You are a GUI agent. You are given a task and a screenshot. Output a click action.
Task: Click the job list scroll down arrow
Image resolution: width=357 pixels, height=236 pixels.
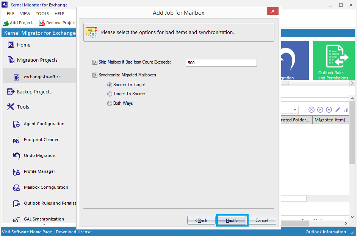(352, 217)
